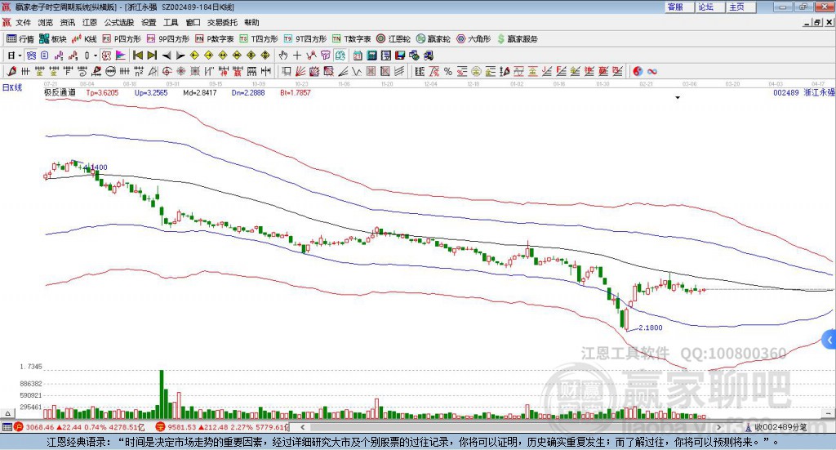Click the scrollbar right arrow
The image size is (836, 450).
[x=718, y=427]
